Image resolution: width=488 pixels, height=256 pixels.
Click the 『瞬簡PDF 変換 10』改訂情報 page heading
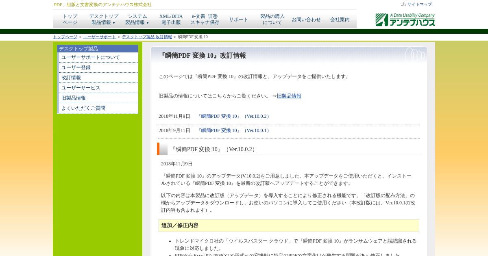[x=202, y=56]
